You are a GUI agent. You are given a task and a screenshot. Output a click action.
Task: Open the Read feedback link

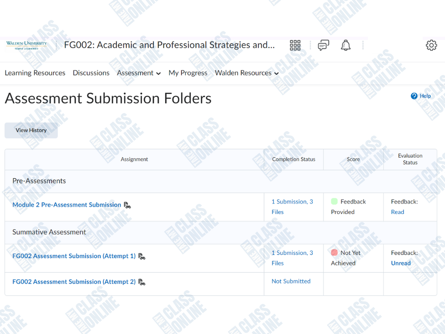click(x=397, y=212)
